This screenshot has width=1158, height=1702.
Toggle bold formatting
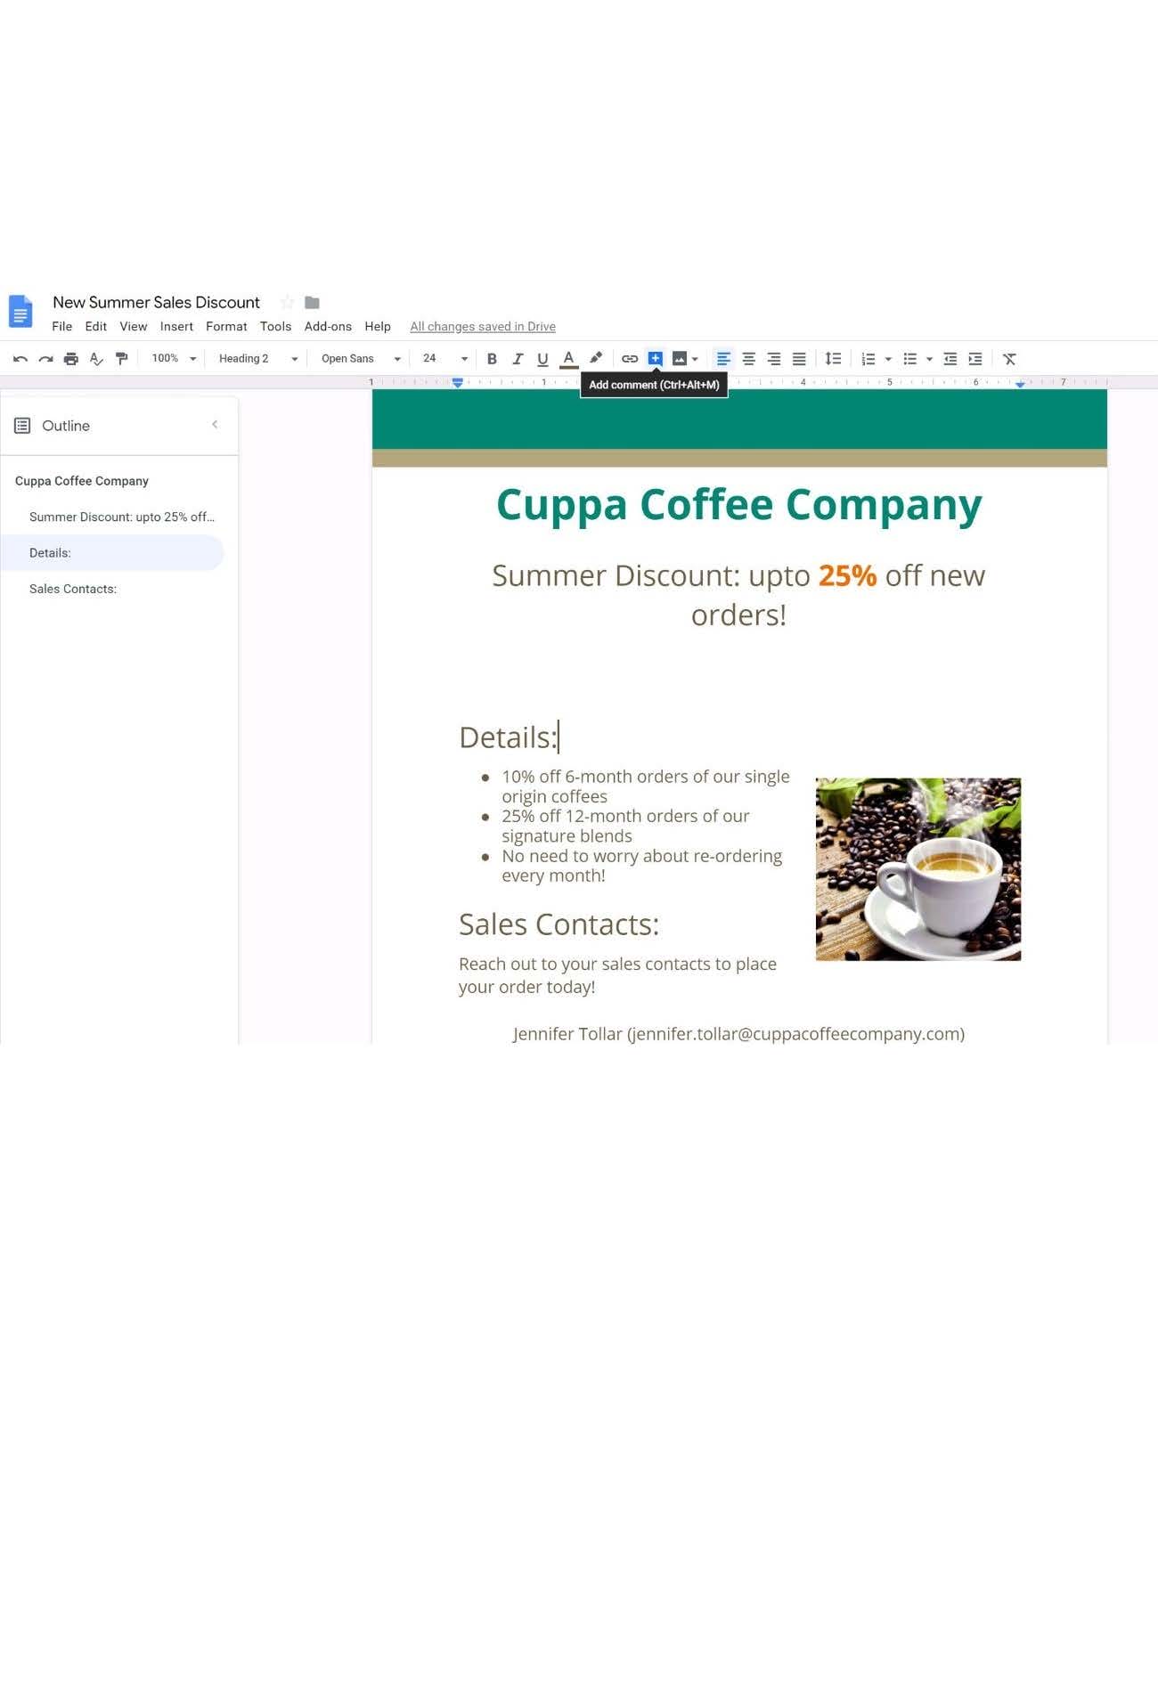(492, 359)
